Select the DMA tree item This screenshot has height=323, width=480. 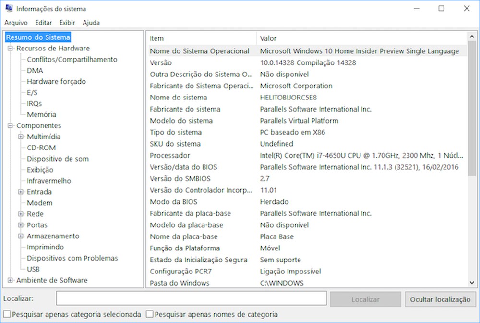[x=35, y=70]
